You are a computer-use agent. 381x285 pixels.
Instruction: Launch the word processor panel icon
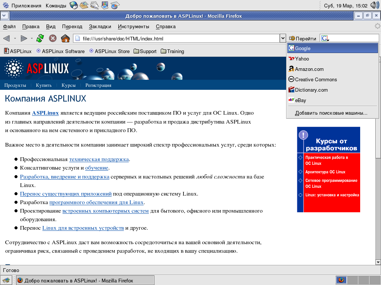(95, 5)
